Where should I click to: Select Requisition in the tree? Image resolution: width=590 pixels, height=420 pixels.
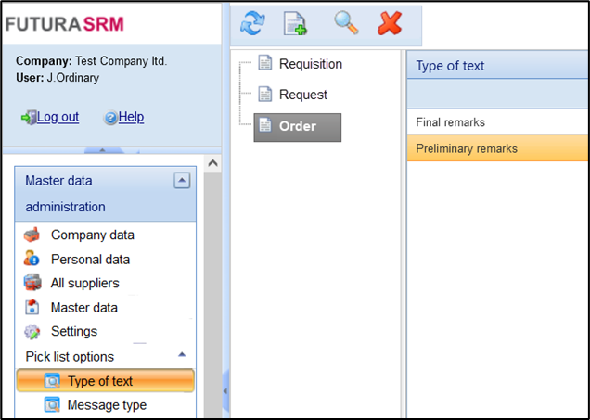310,64
